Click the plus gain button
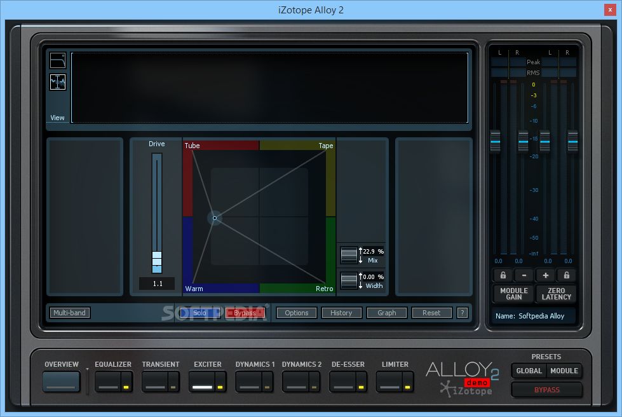This screenshot has height=417, width=622. (x=545, y=275)
